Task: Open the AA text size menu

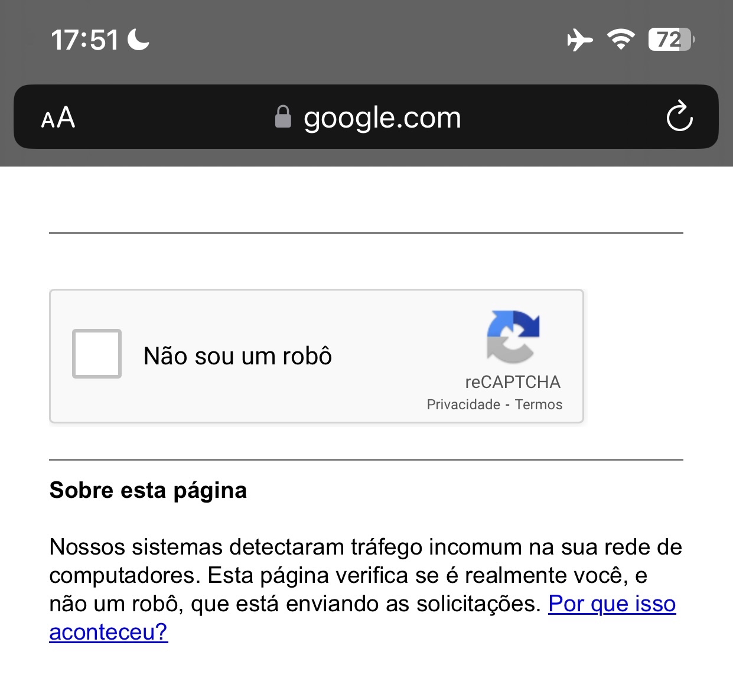Action: coord(58,118)
